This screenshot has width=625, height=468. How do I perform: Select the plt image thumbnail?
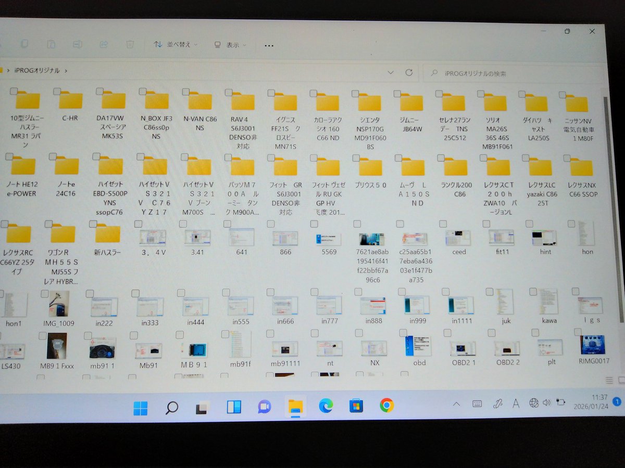pyautogui.click(x=551, y=347)
